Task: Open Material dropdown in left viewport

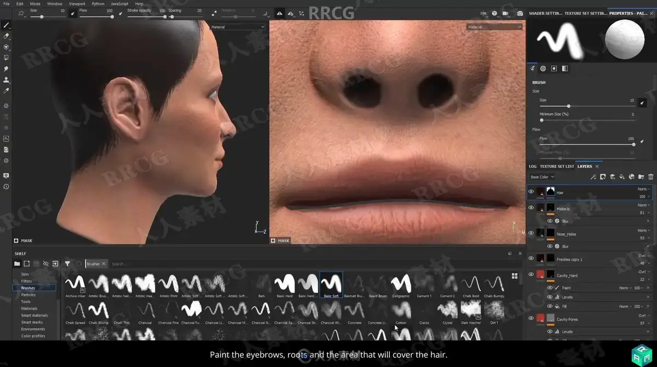Action: click(x=238, y=27)
